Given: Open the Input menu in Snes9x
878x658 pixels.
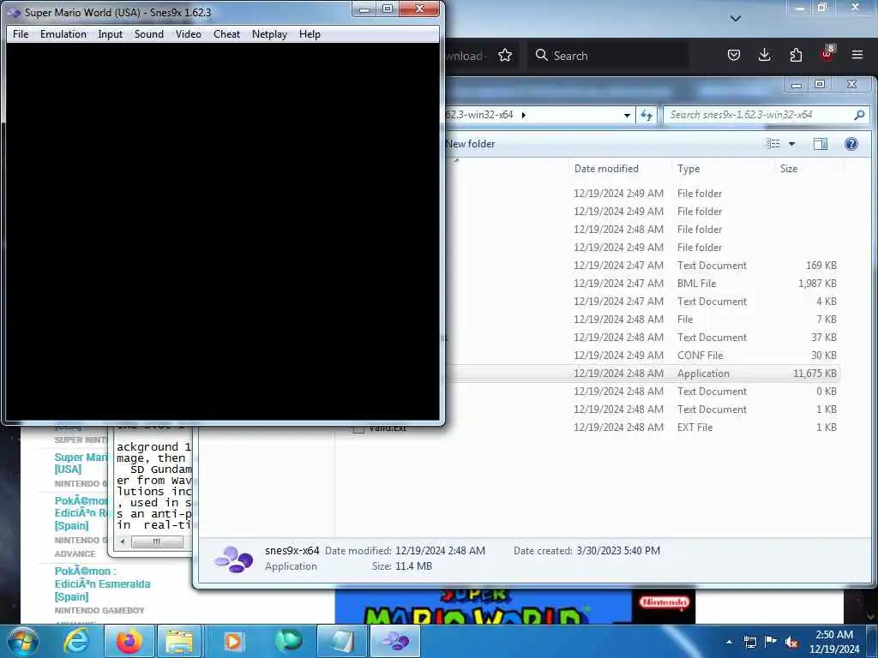Looking at the screenshot, I should tap(110, 34).
